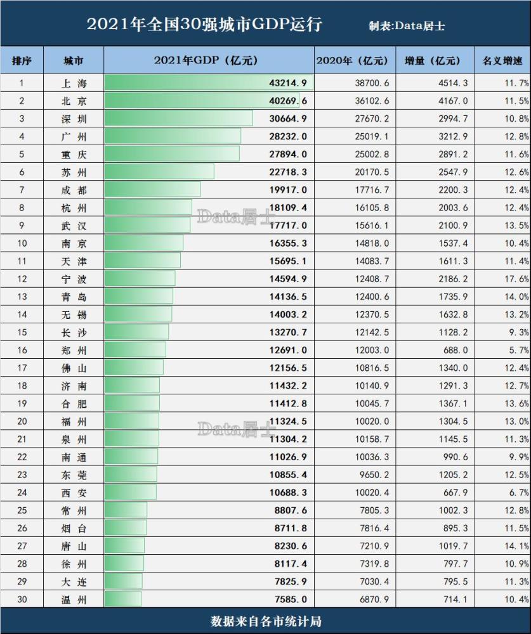This screenshot has height=634, width=531.
Task: Click the 郑州 nominal growth 5.7% cell
Action: (x=518, y=349)
